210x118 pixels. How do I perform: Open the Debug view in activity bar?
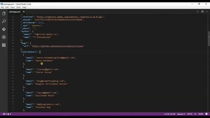coord(4,37)
